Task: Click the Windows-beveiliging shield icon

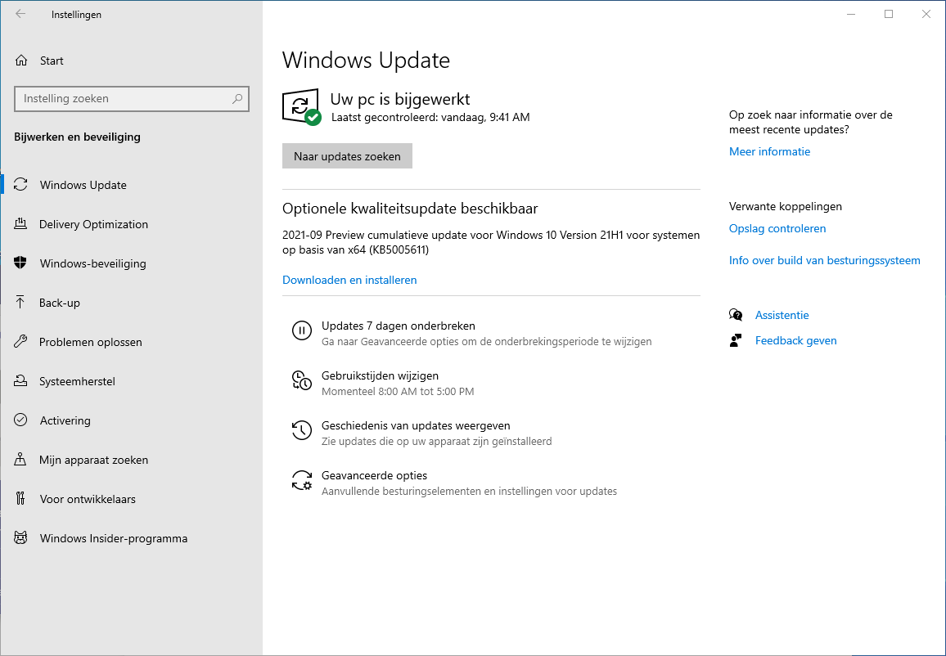Action: (21, 263)
